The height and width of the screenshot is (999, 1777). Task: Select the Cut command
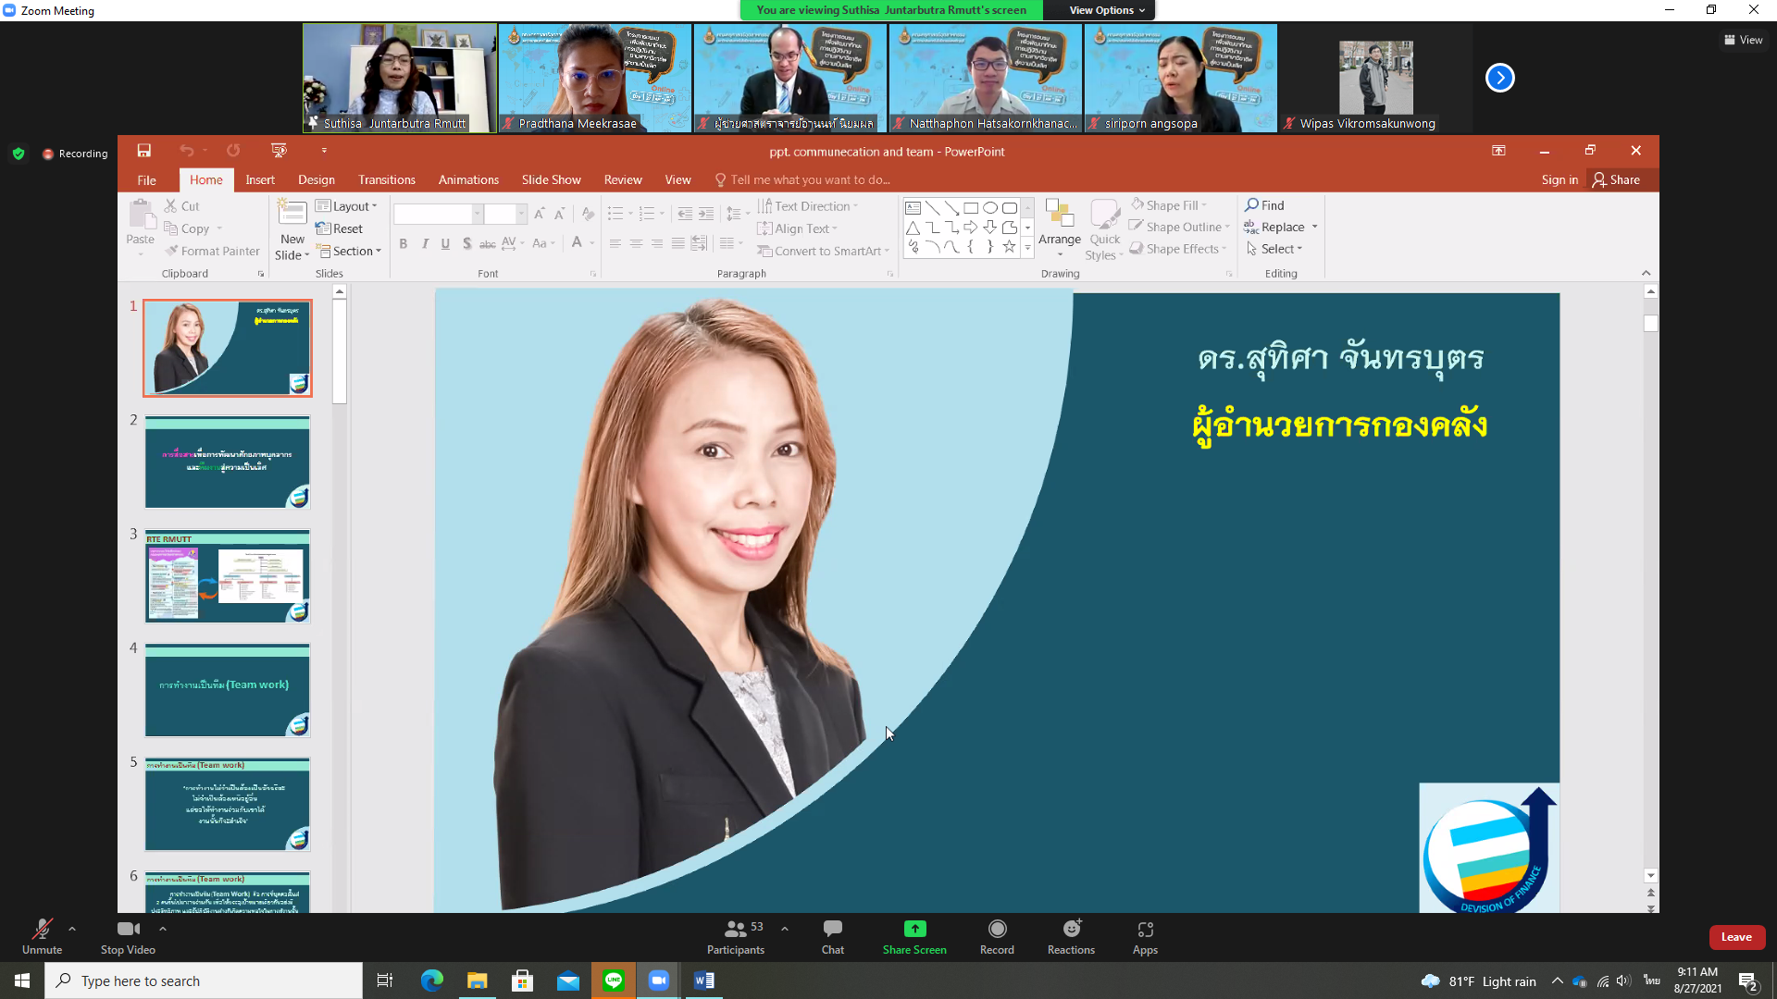pyautogui.click(x=181, y=206)
